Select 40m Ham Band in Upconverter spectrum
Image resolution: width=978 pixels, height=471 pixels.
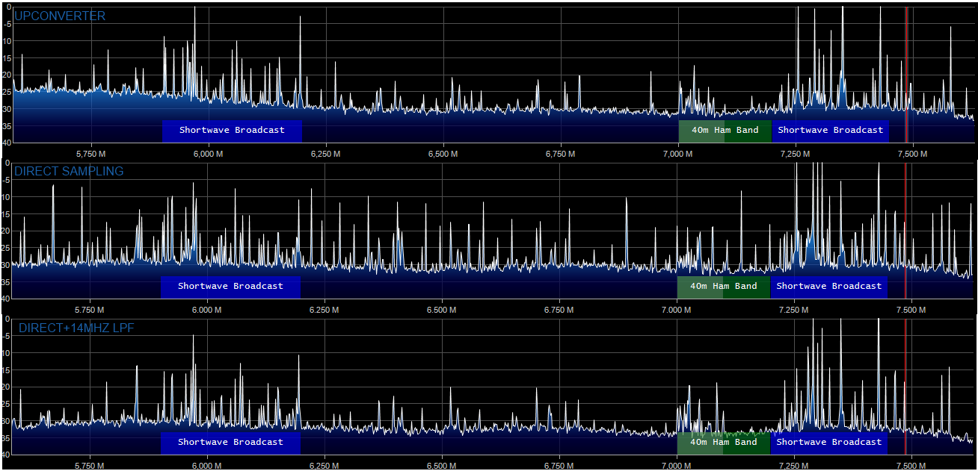pyautogui.click(x=725, y=130)
